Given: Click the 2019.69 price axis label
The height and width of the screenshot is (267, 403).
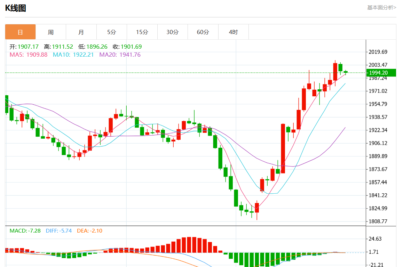Looking at the screenshot, I should pos(378,52).
